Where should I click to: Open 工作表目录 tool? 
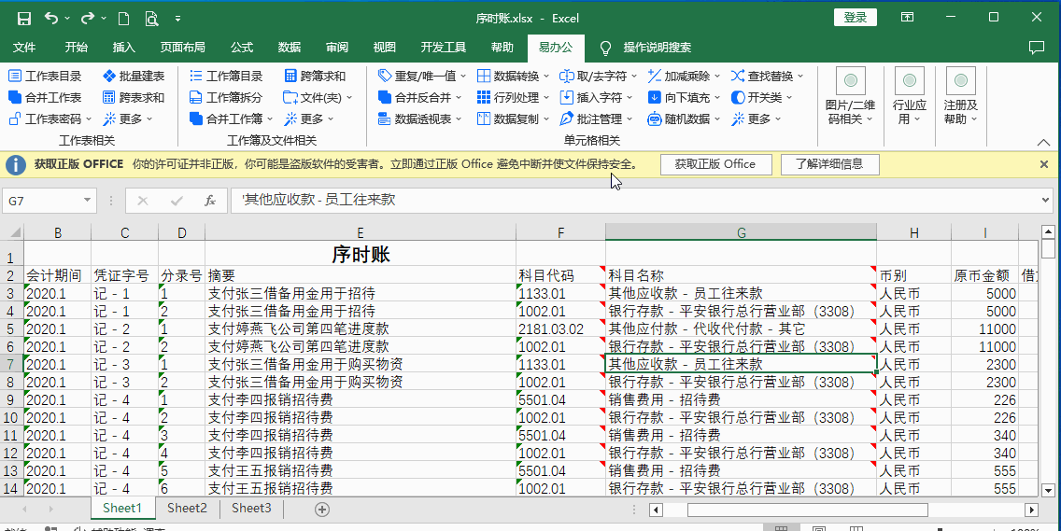[x=46, y=76]
